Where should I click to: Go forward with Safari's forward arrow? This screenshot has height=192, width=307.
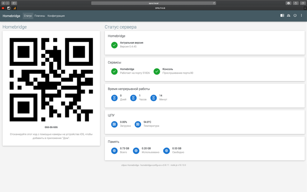7,3
